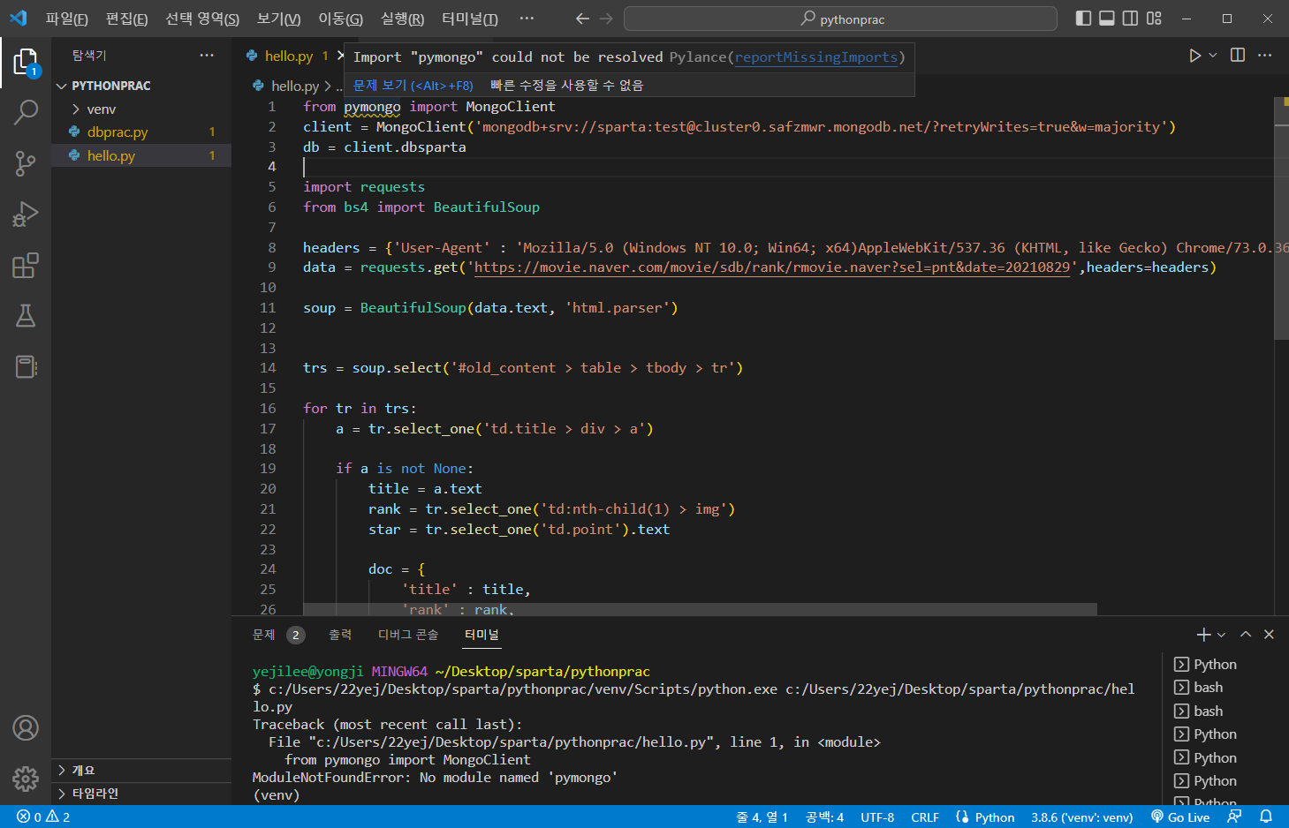The height and width of the screenshot is (828, 1289).
Task: Collapse the PYTHONPRAC folder section
Action: click(x=141, y=86)
